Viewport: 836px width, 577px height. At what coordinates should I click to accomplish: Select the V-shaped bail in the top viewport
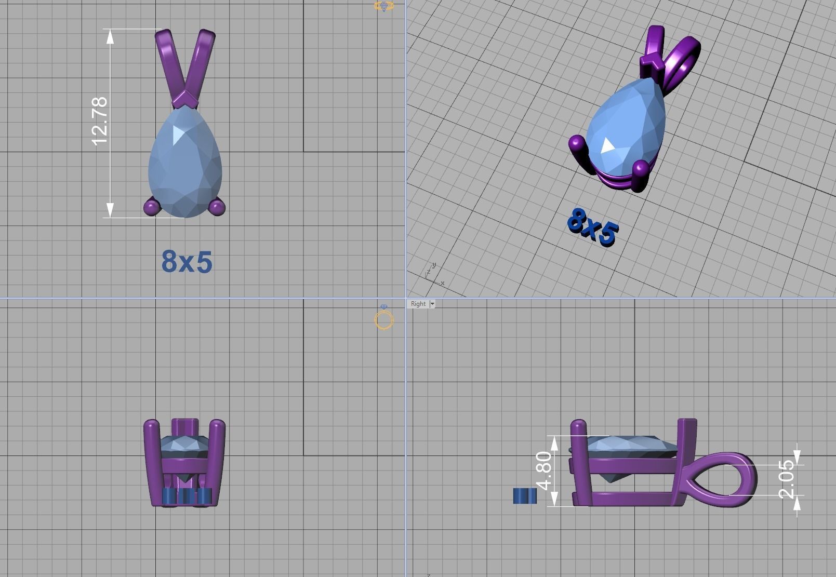coord(185,68)
